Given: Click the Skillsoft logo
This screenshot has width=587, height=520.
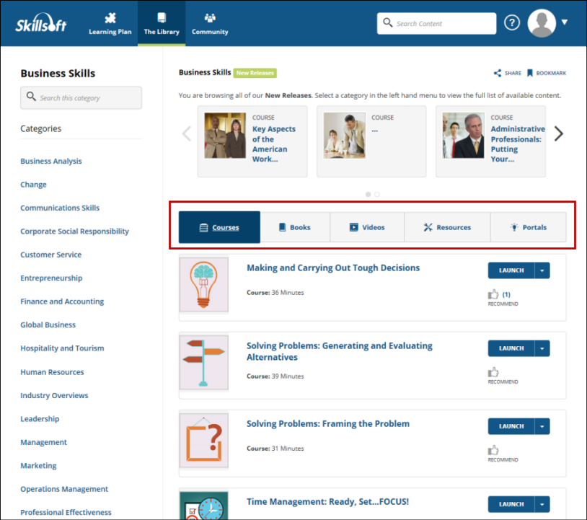Looking at the screenshot, I should click(42, 25).
